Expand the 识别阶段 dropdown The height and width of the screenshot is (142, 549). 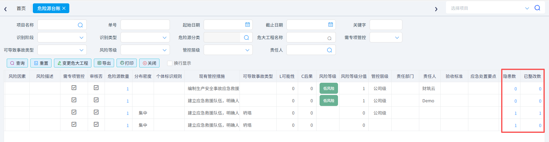(81, 38)
